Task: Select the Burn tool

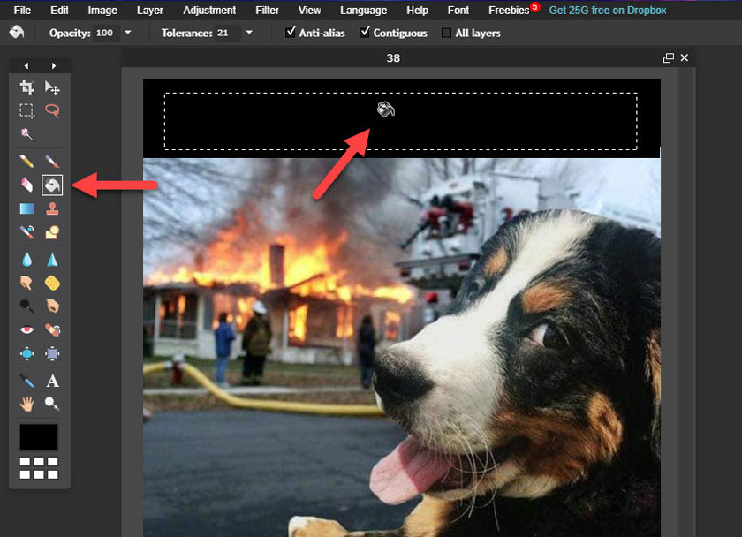Action: (x=52, y=306)
